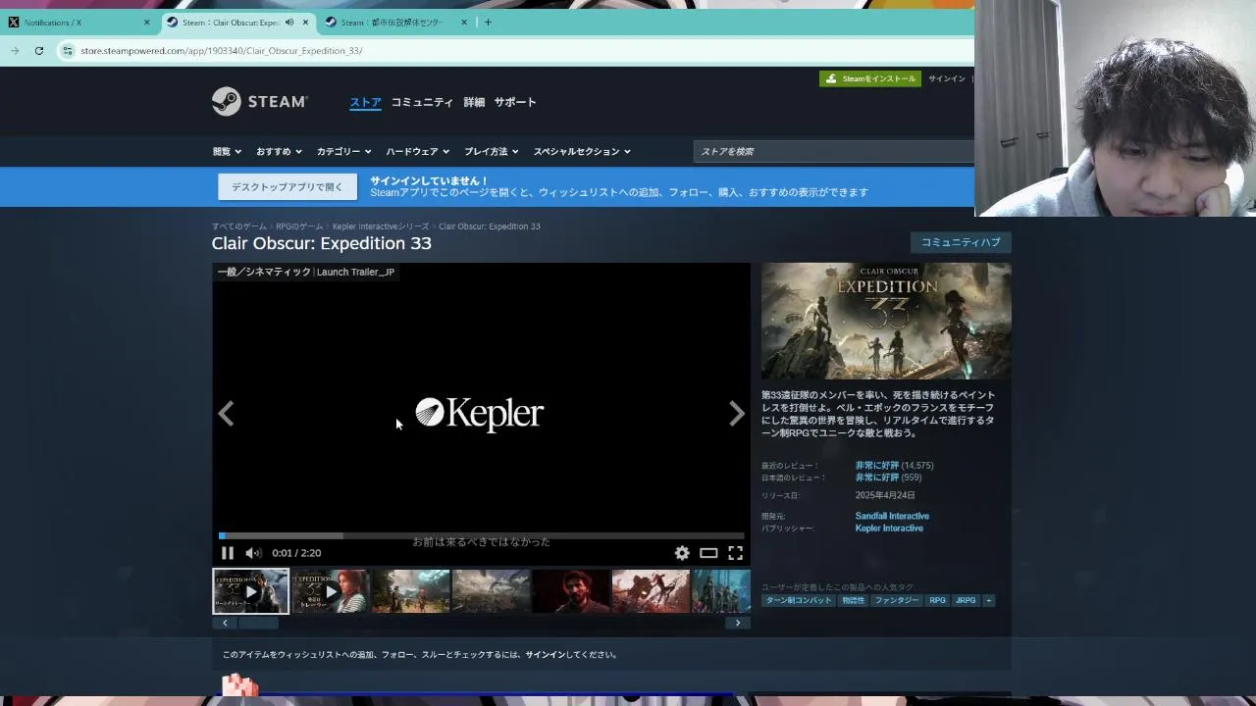Image resolution: width=1256 pixels, height=706 pixels.
Task: Click Steamをインストール button
Action: click(870, 78)
